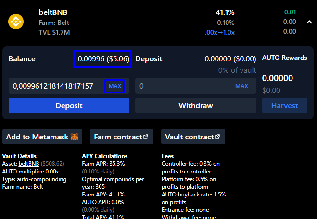This screenshot has height=219, width=317.
Task: Harvest the AUTO rewards
Action: pyautogui.click(x=284, y=105)
